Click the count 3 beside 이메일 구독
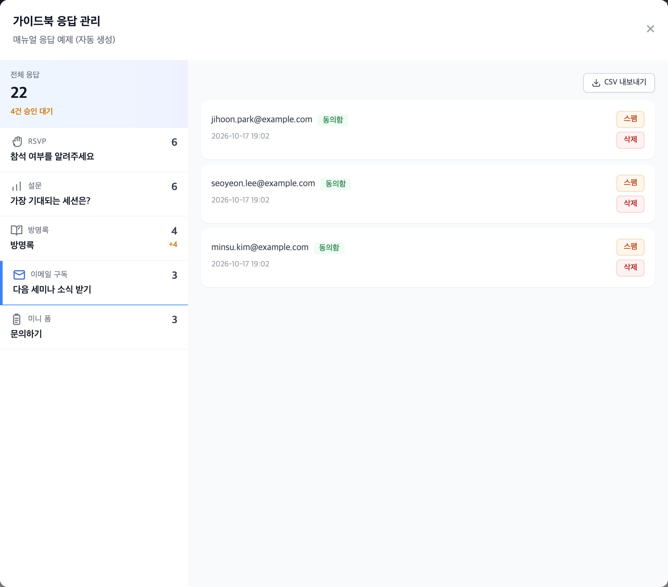 click(x=174, y=275)
